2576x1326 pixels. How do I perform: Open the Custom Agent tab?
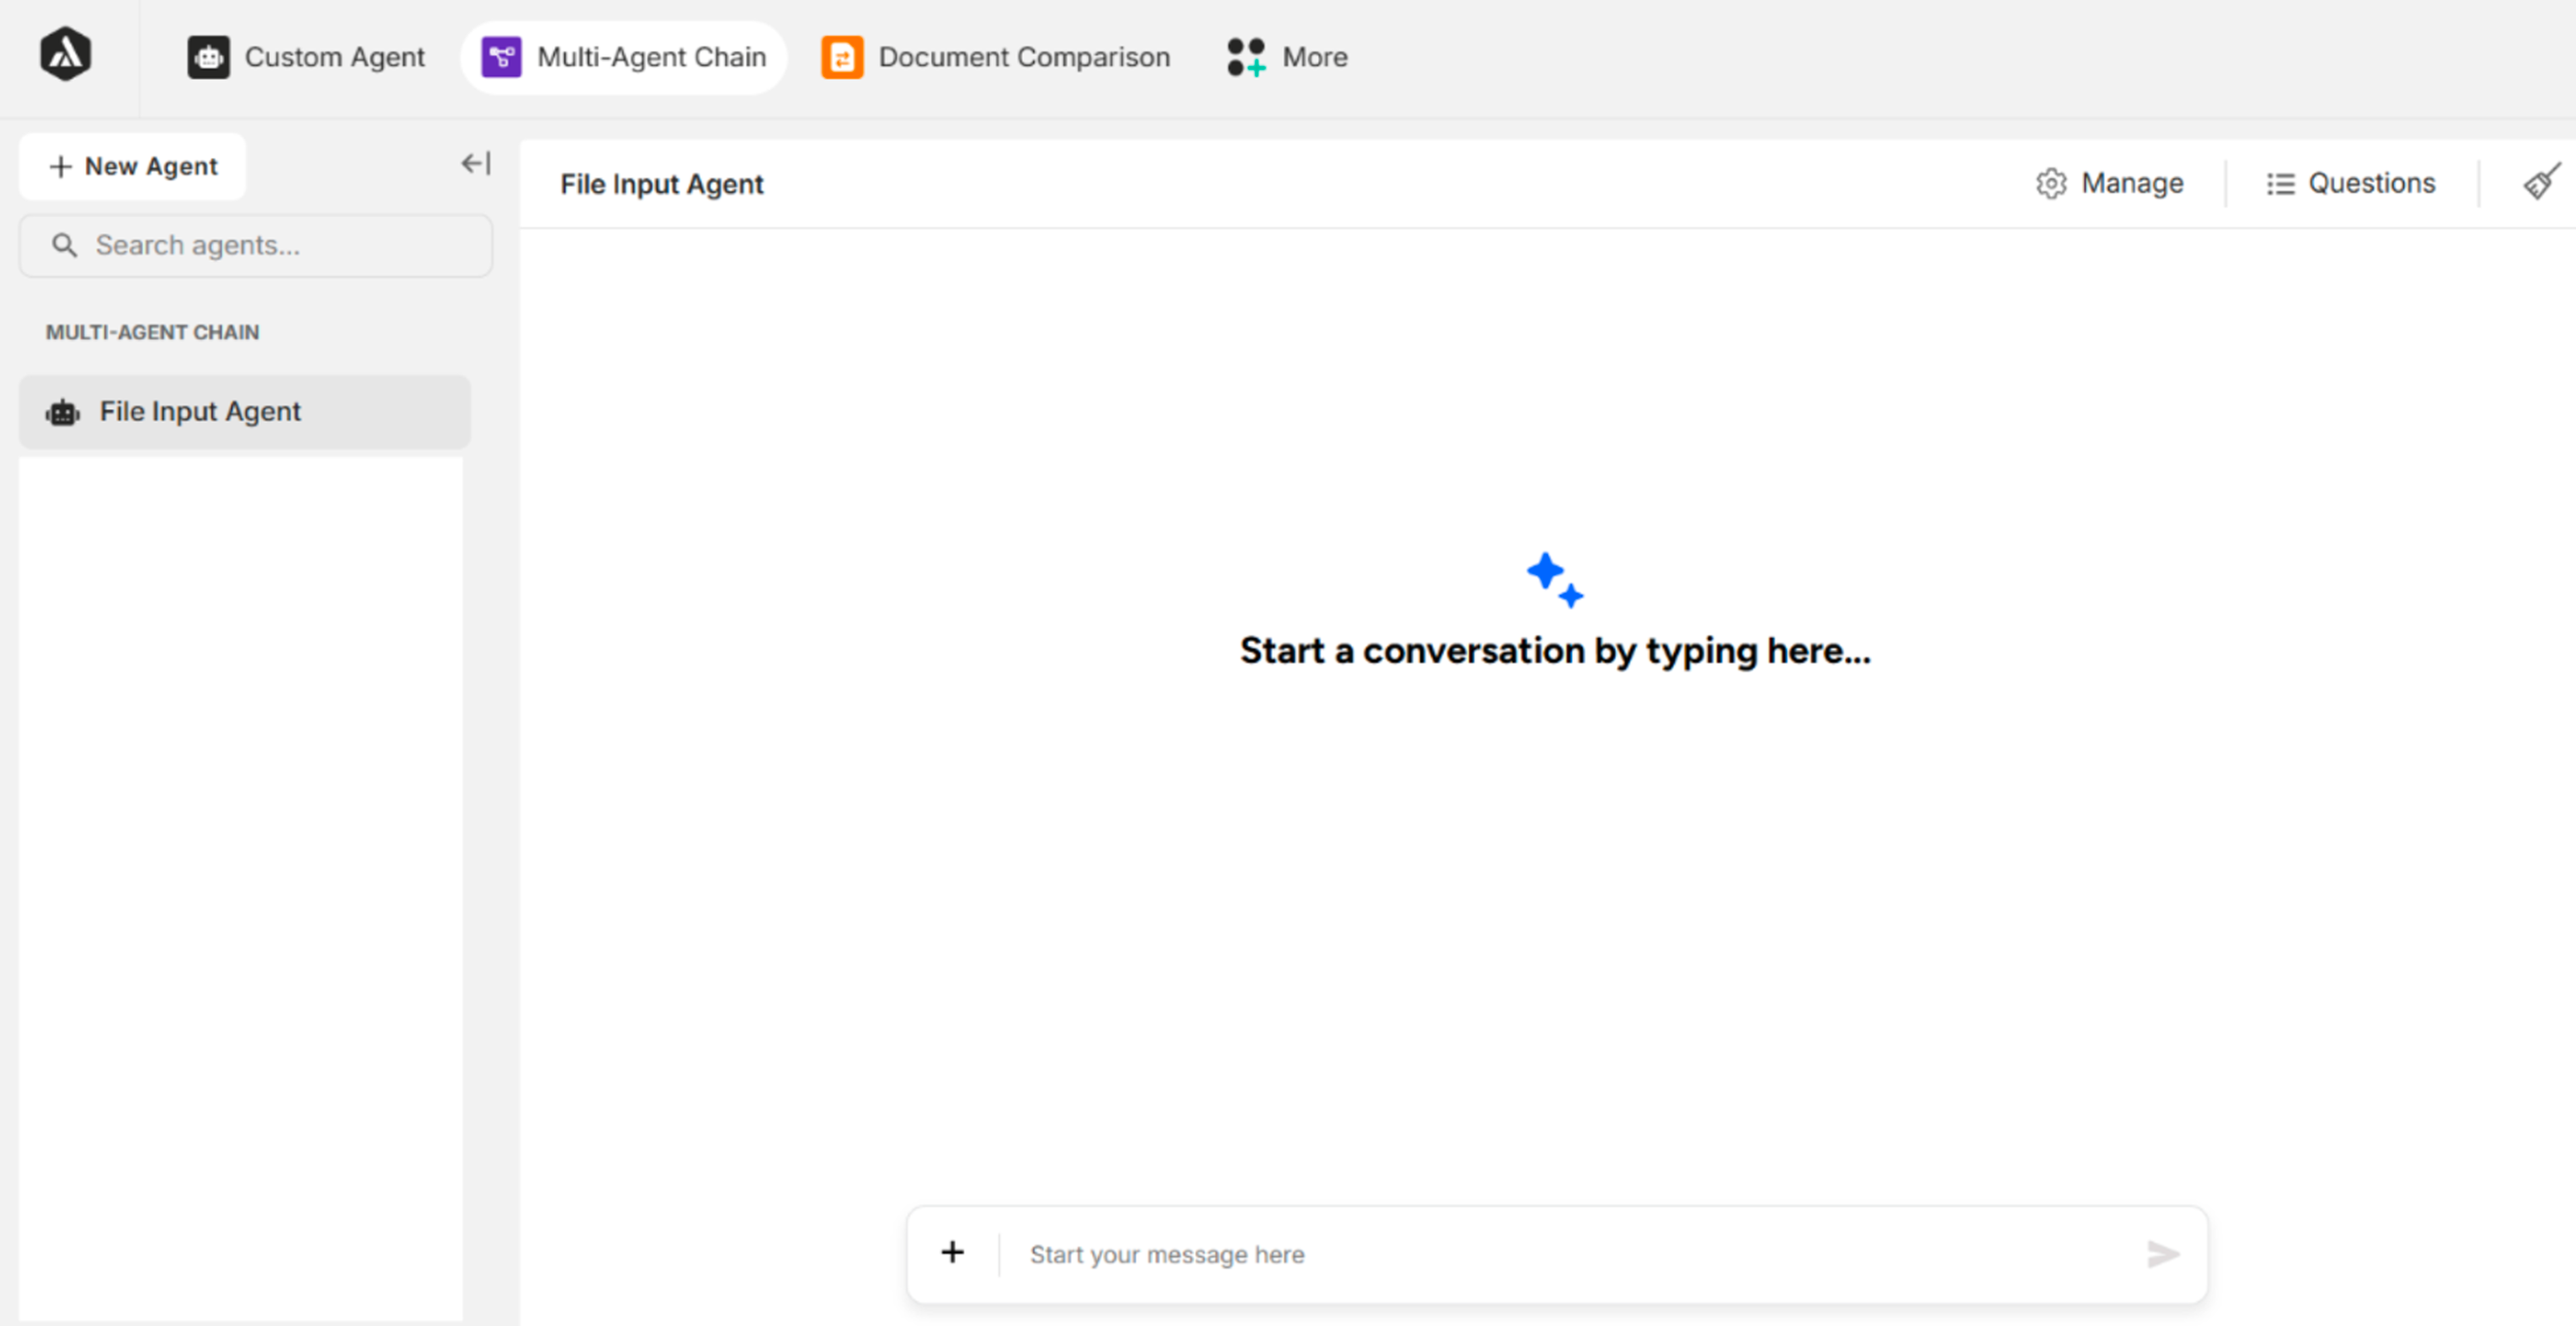coord(334,57)
